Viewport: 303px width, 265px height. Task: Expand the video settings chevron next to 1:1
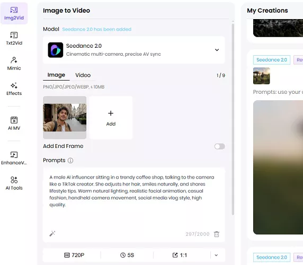[x=216, y=255]
